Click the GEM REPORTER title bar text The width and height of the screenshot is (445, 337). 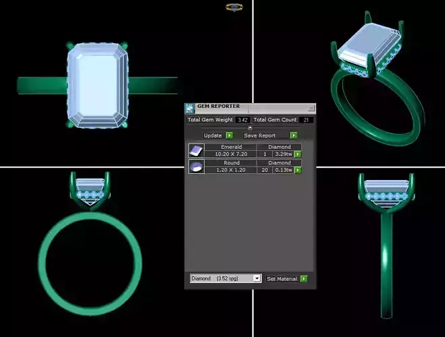(219, 106)
